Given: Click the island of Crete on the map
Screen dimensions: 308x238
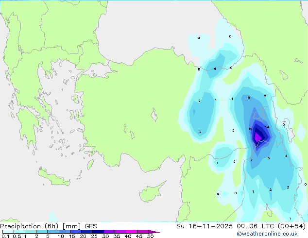Looking at the screenshot, I should [x=54, y=178].
